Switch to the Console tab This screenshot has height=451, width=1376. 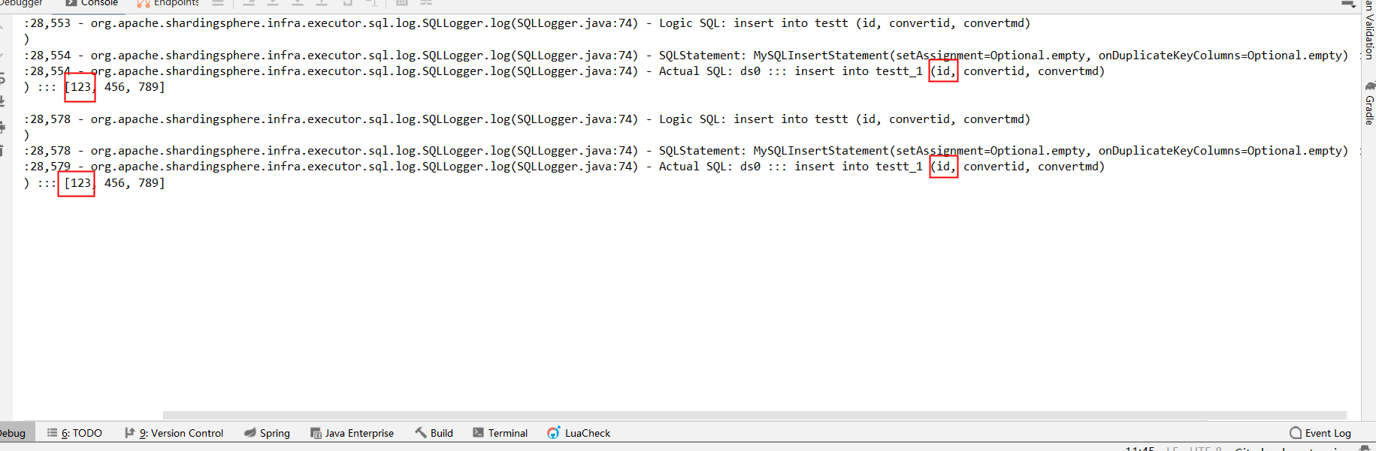pos(91,3)
